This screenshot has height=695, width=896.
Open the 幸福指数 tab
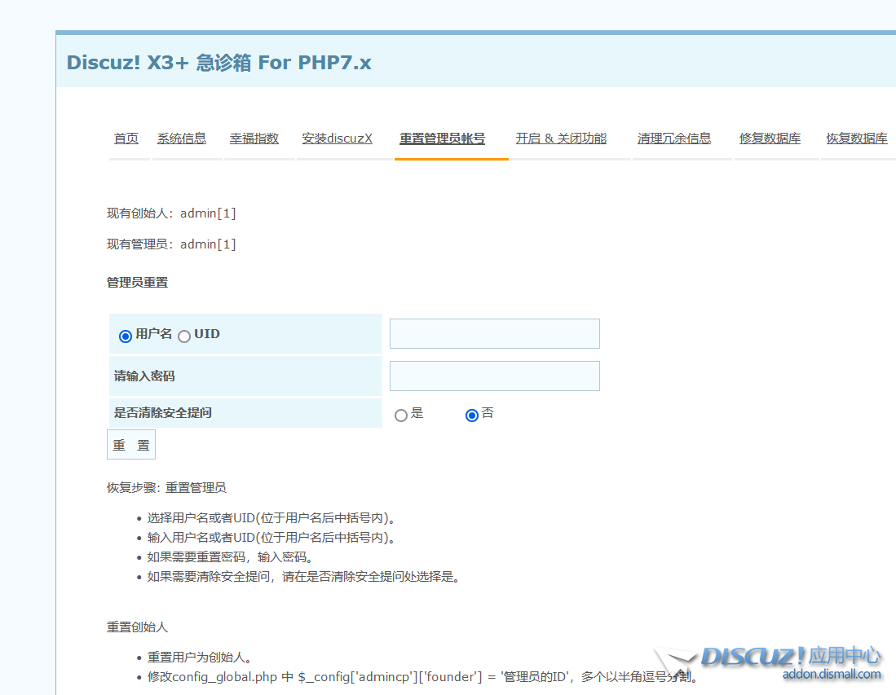pyautogui.click(x=254, y=139)
